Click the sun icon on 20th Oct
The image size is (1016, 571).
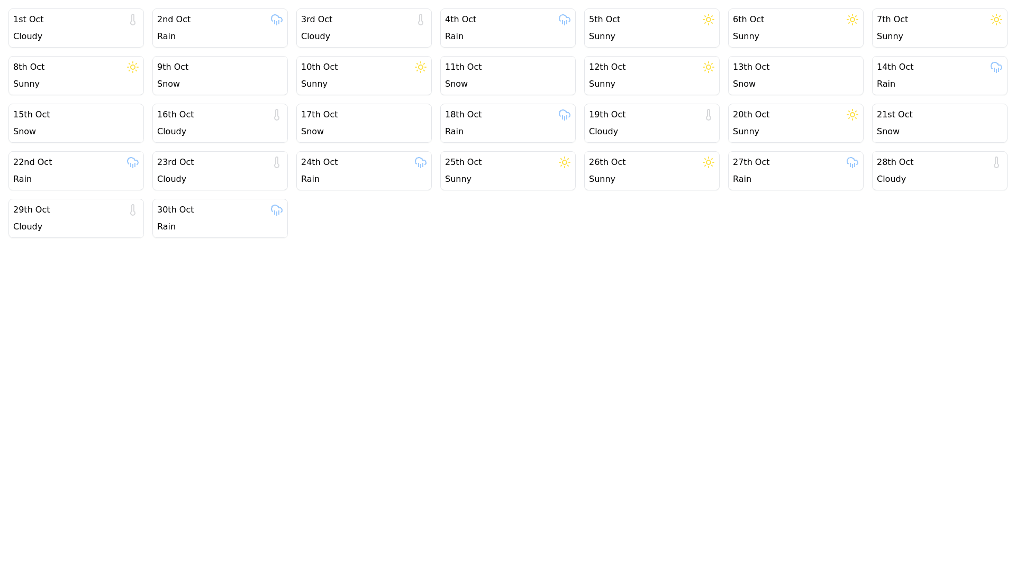coord(852,115)
